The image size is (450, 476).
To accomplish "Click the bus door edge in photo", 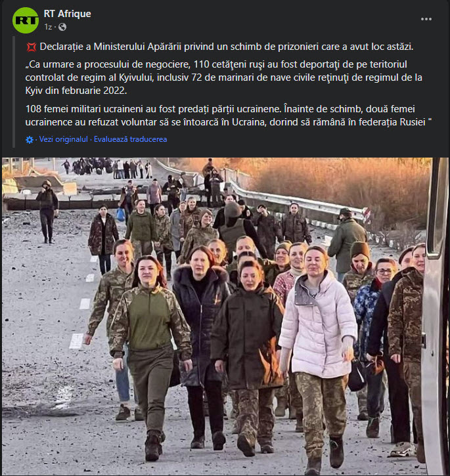I will coord(436,316).
